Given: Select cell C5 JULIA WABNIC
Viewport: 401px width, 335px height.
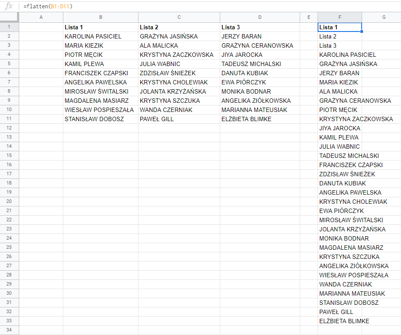Looking at the screenshot, I should 179,64.
